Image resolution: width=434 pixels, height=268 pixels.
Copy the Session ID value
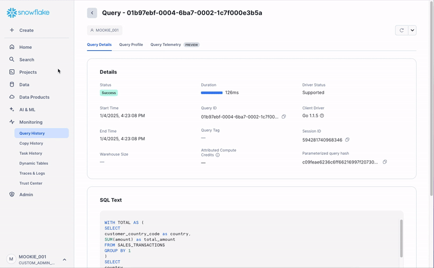pos(347,140)
